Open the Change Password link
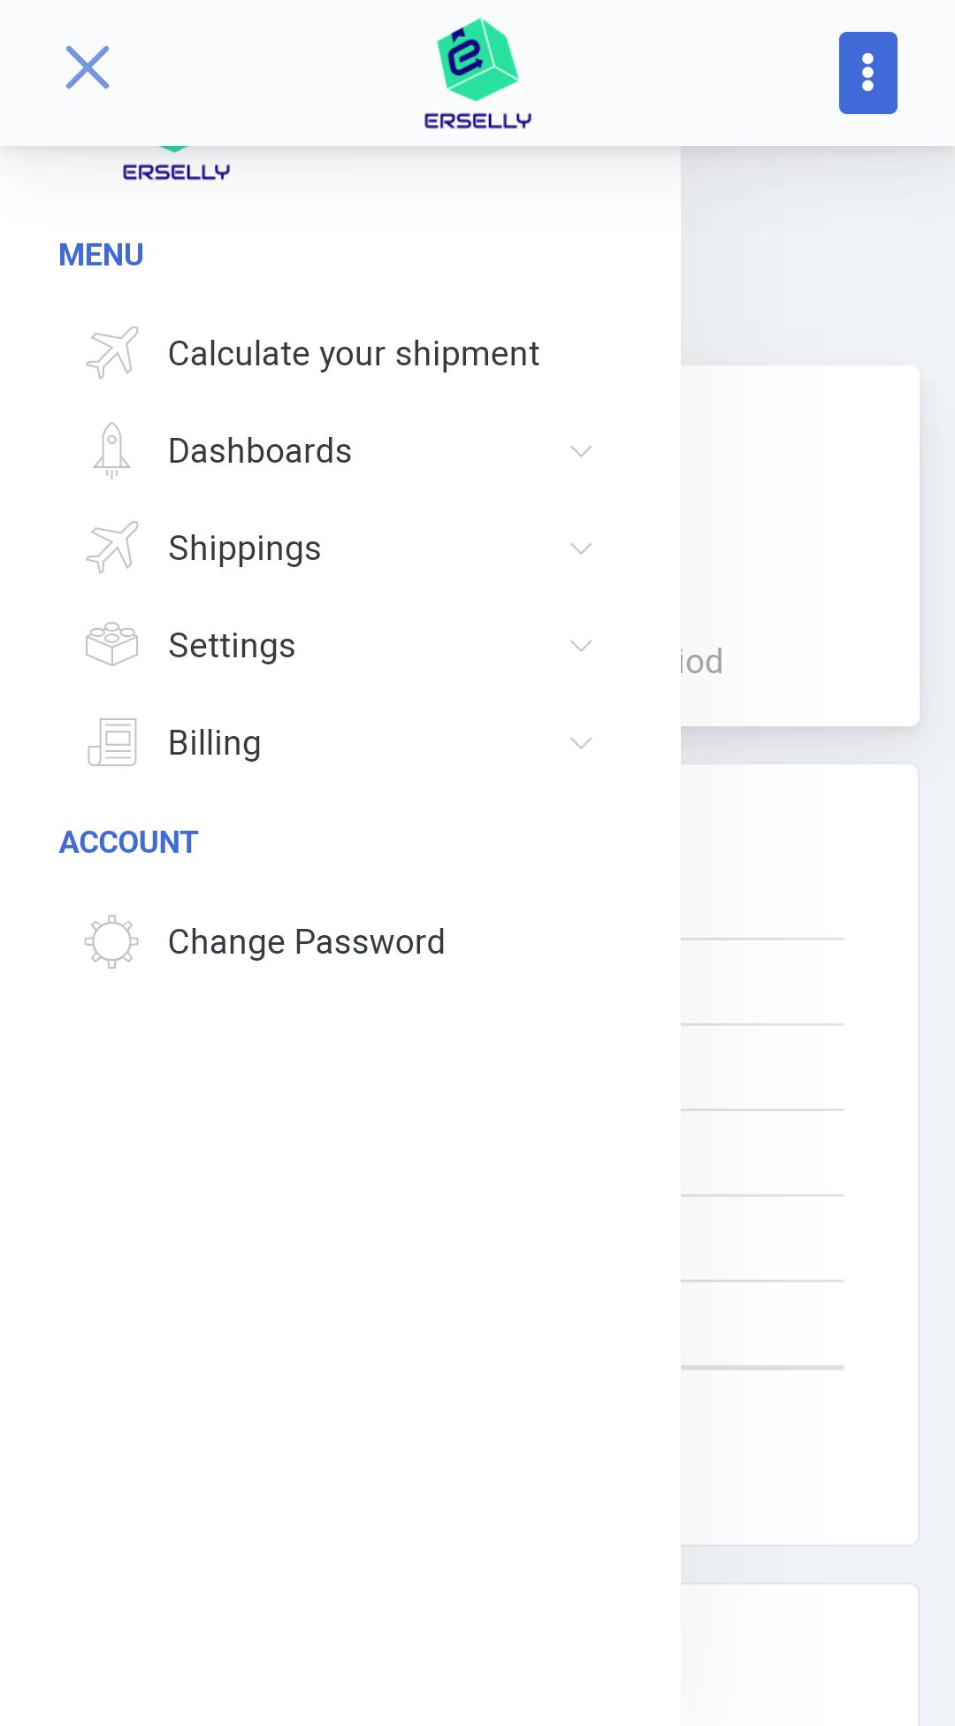Screen dimensions: 955x1726 (306, 942)
